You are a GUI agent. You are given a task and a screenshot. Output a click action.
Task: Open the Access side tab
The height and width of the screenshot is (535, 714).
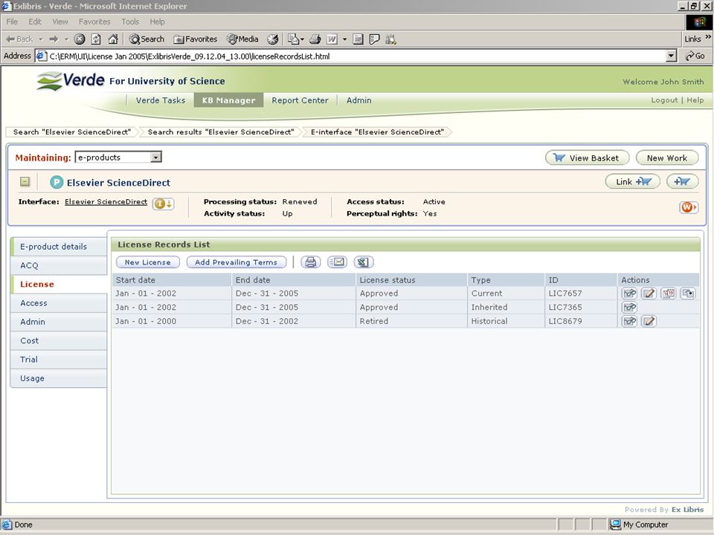(59, 303)
